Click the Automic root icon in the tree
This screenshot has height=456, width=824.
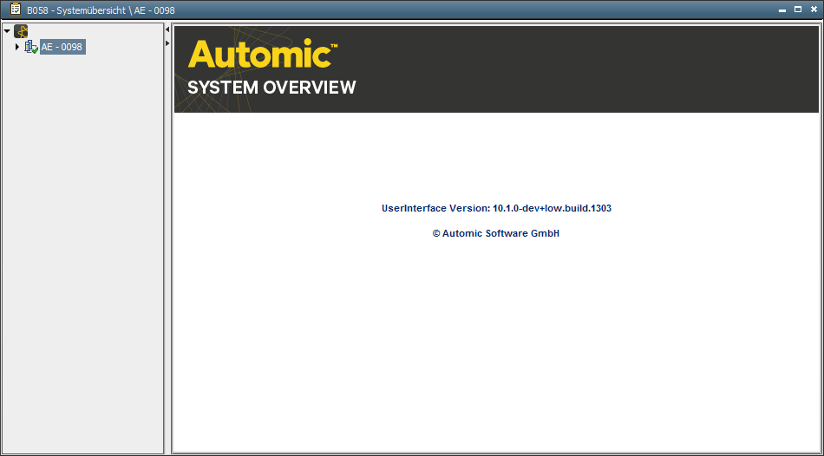(x=21, y=31)
